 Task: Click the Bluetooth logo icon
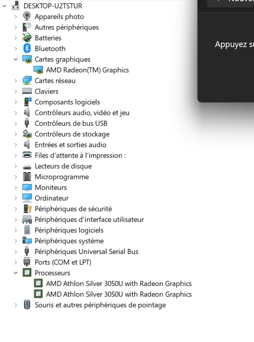click(x=27, y=48)
